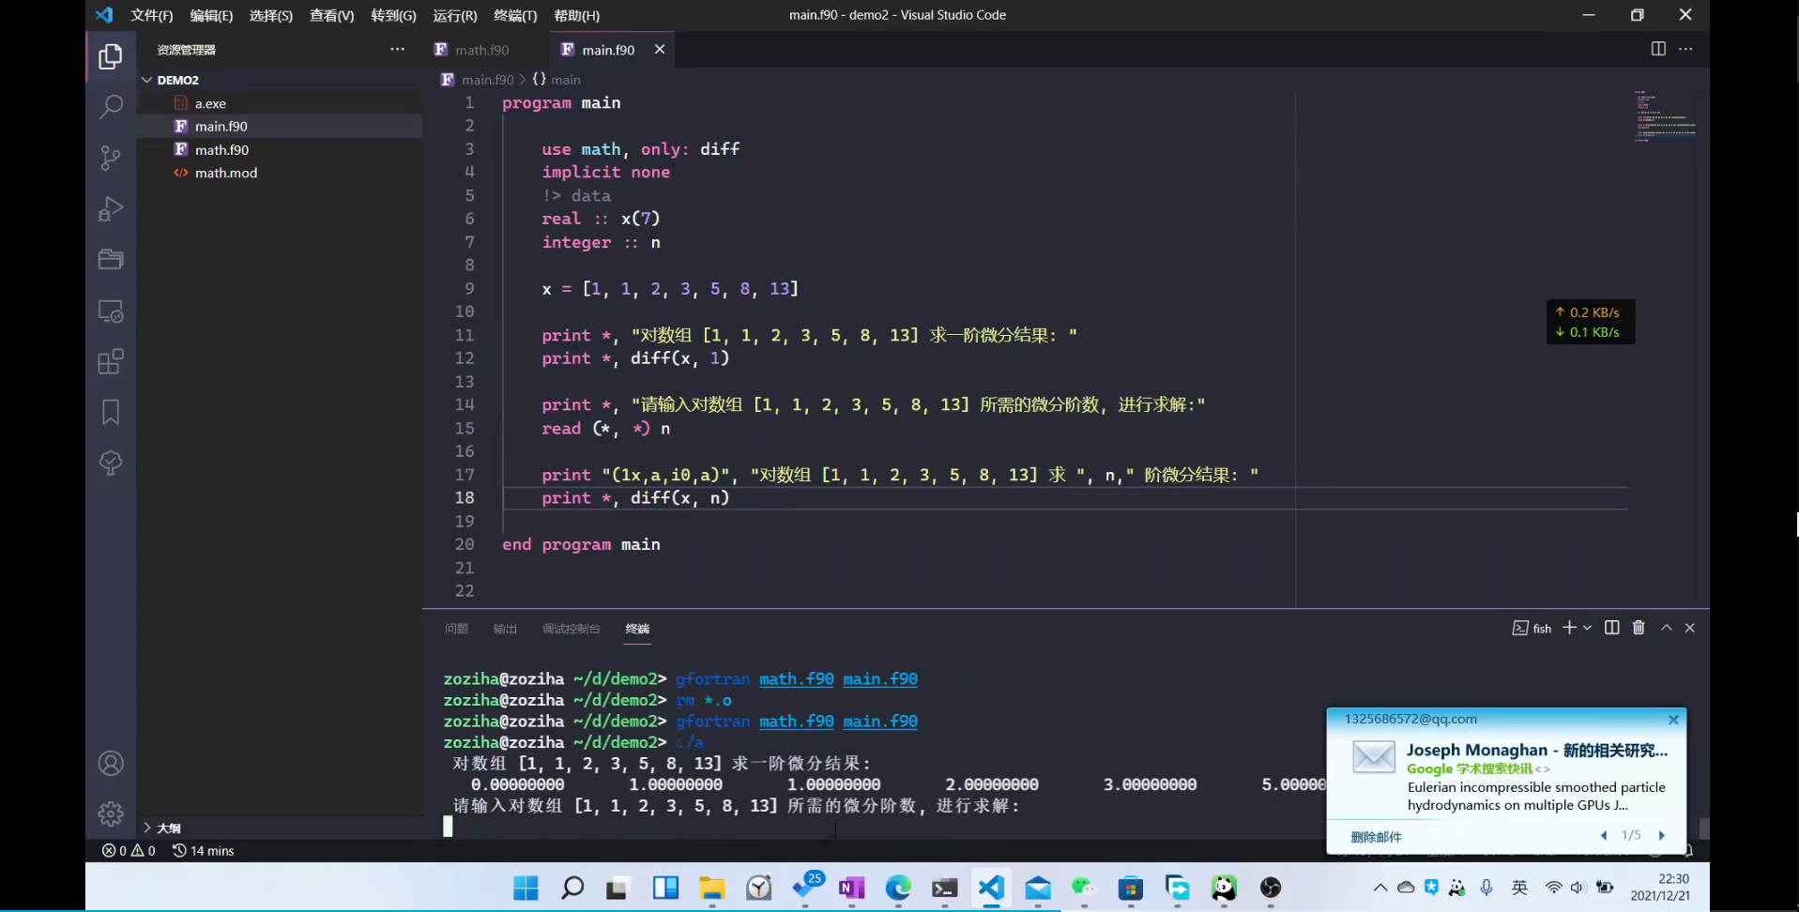Screen dimensions: 1799x912
Task: Open the 运行(R) menu
Action: tap(455, 15)
